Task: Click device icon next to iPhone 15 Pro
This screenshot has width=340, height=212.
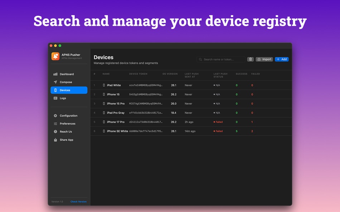Action: (104, 104)
